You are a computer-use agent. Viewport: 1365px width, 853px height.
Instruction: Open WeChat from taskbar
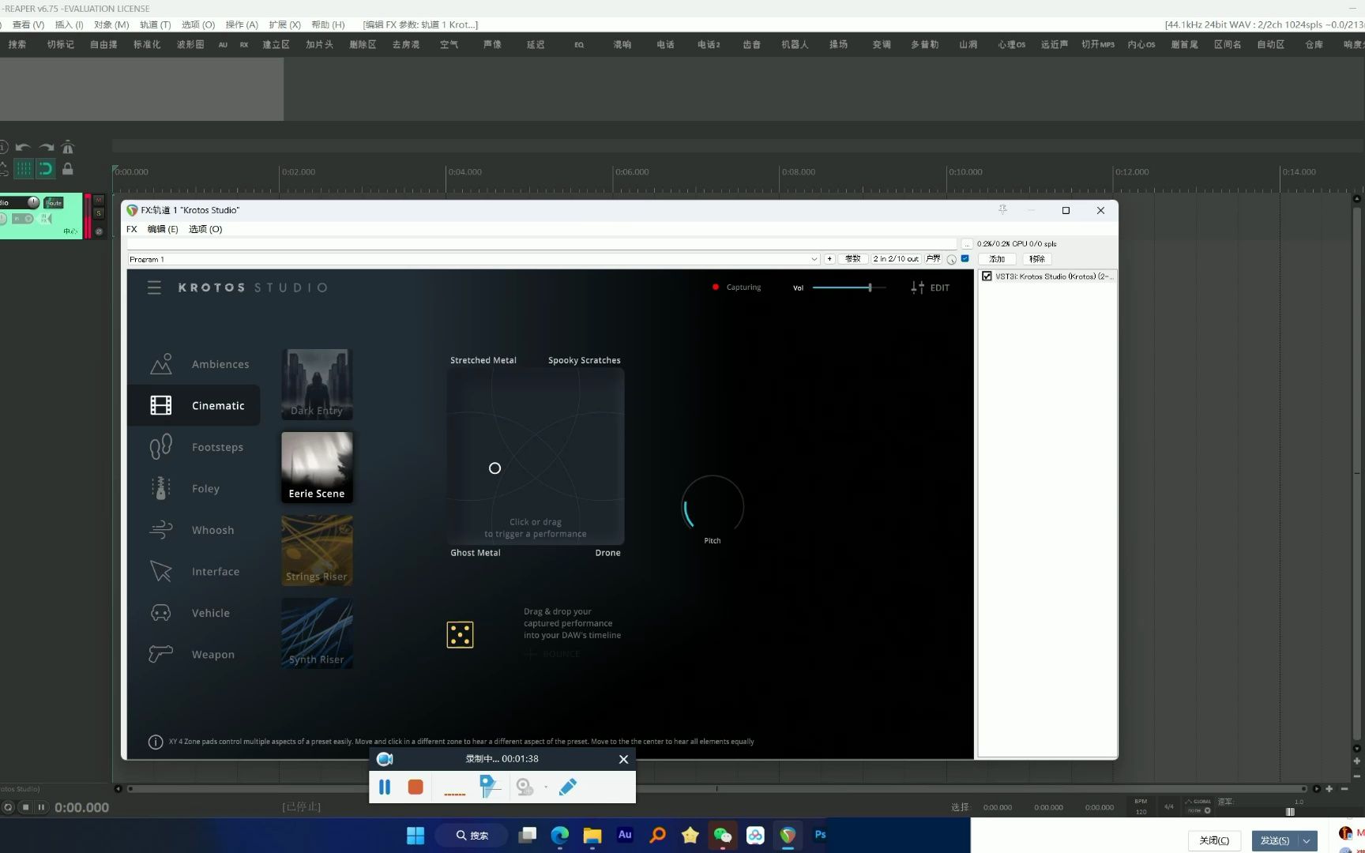[x=723, y=835]
